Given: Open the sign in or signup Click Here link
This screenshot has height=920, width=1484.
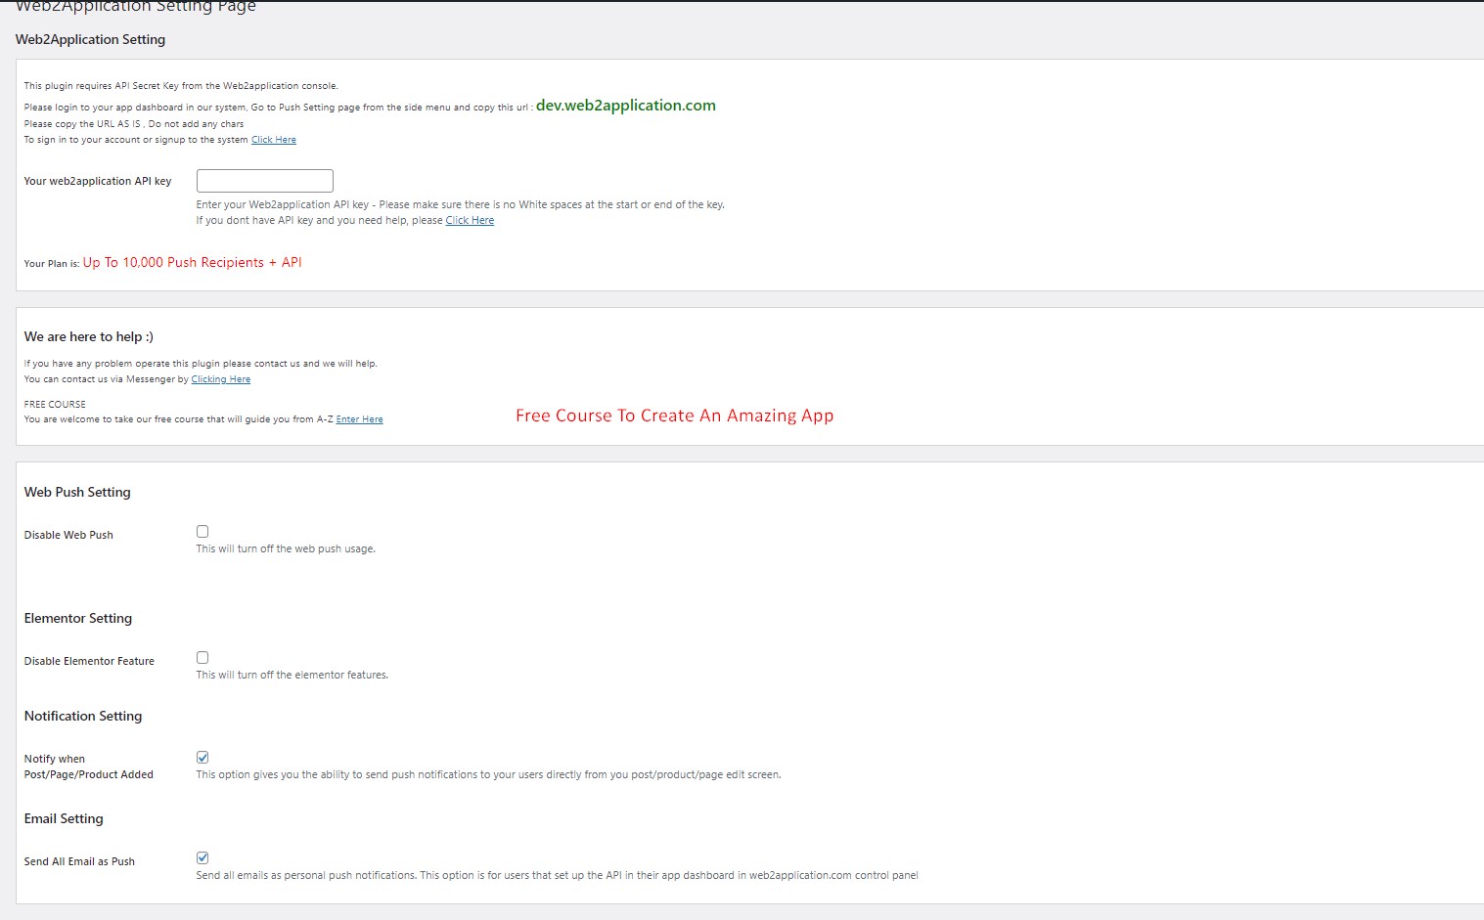Looking at the screenshot, I should pyautogui.click(x=274, y=140).
